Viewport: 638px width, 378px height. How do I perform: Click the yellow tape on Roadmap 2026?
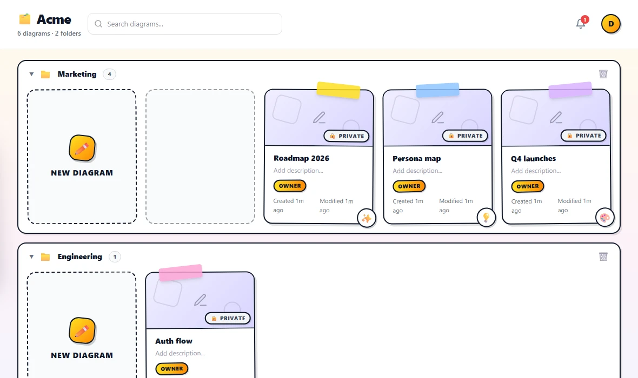pos(338,90)
